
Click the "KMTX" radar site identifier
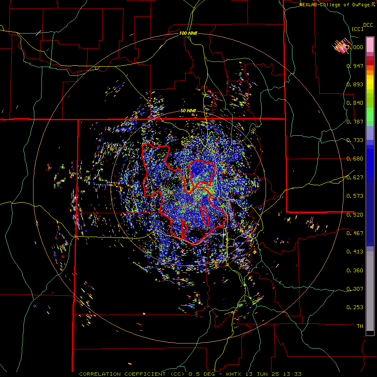click(235, 374)
